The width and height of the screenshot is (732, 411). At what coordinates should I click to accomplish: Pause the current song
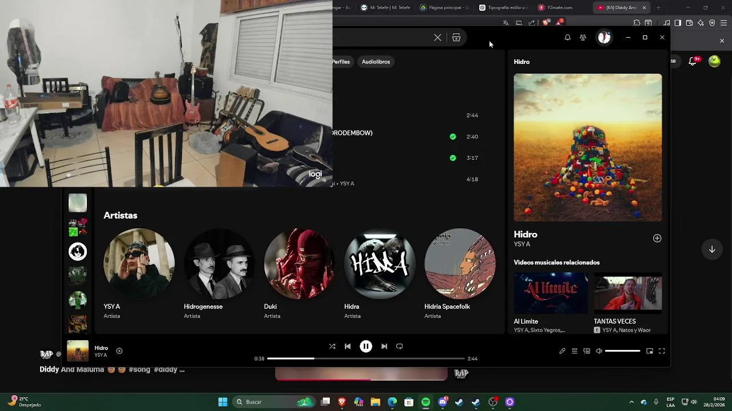click(366, 346)
